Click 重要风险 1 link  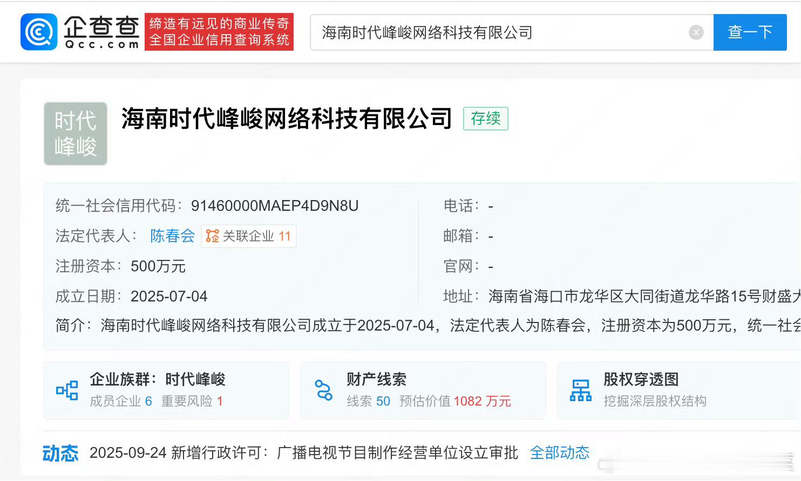[x=192, y=401]
